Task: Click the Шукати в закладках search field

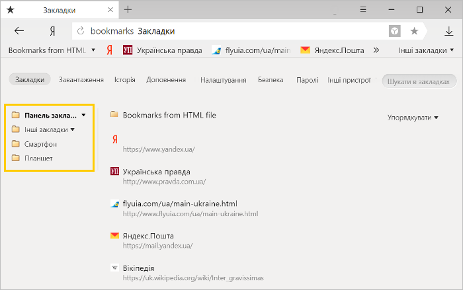Action: tap(419, 81)
